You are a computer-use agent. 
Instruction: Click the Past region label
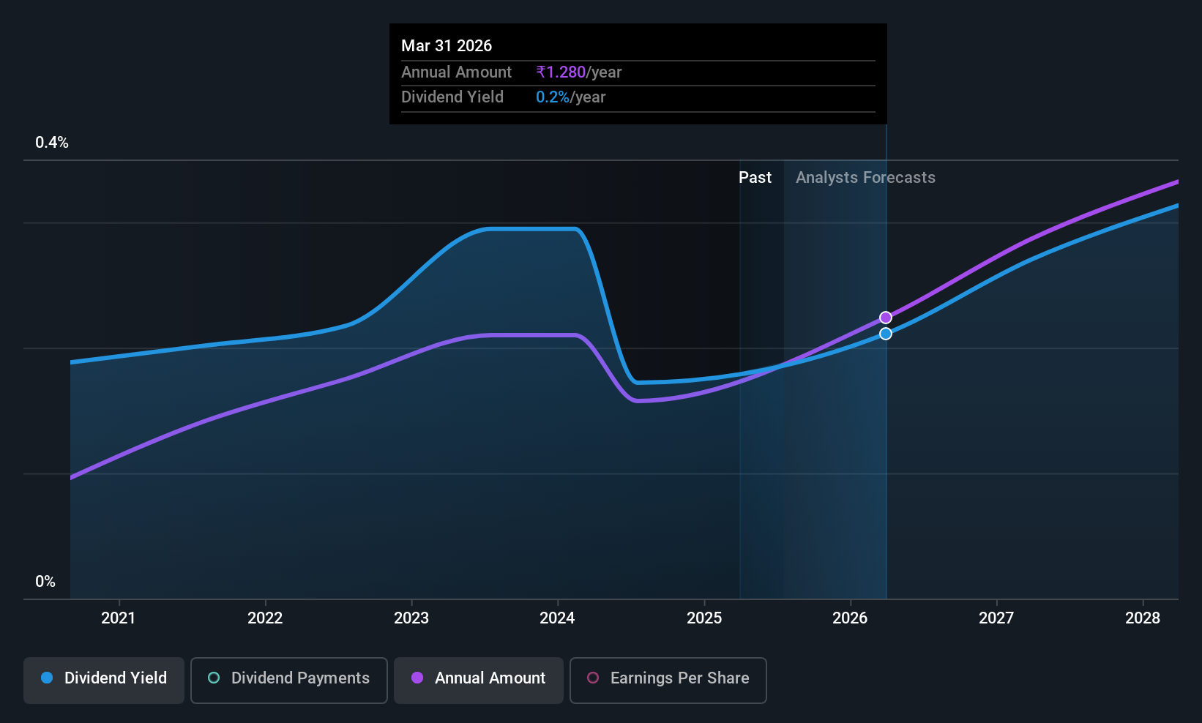(x=755, y=178)
